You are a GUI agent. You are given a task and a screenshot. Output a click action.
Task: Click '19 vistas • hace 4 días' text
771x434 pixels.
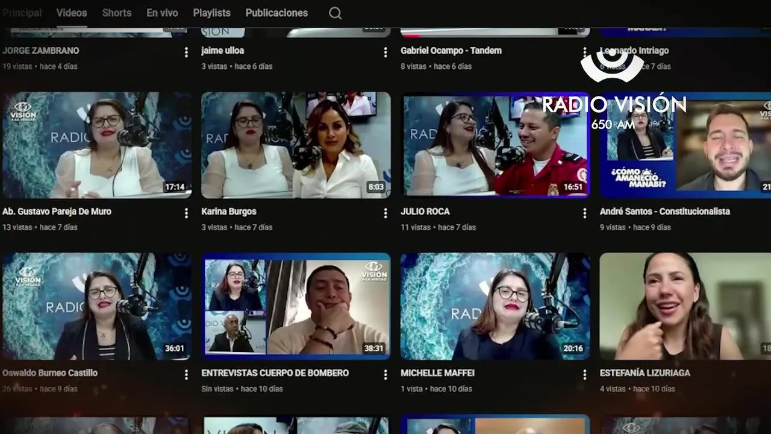point(40,66)
